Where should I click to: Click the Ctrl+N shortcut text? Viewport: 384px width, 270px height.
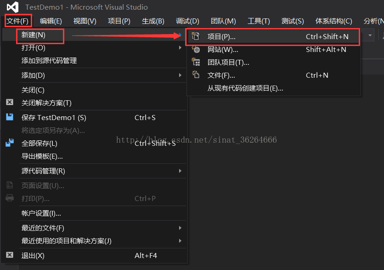[x=317, y=75]
